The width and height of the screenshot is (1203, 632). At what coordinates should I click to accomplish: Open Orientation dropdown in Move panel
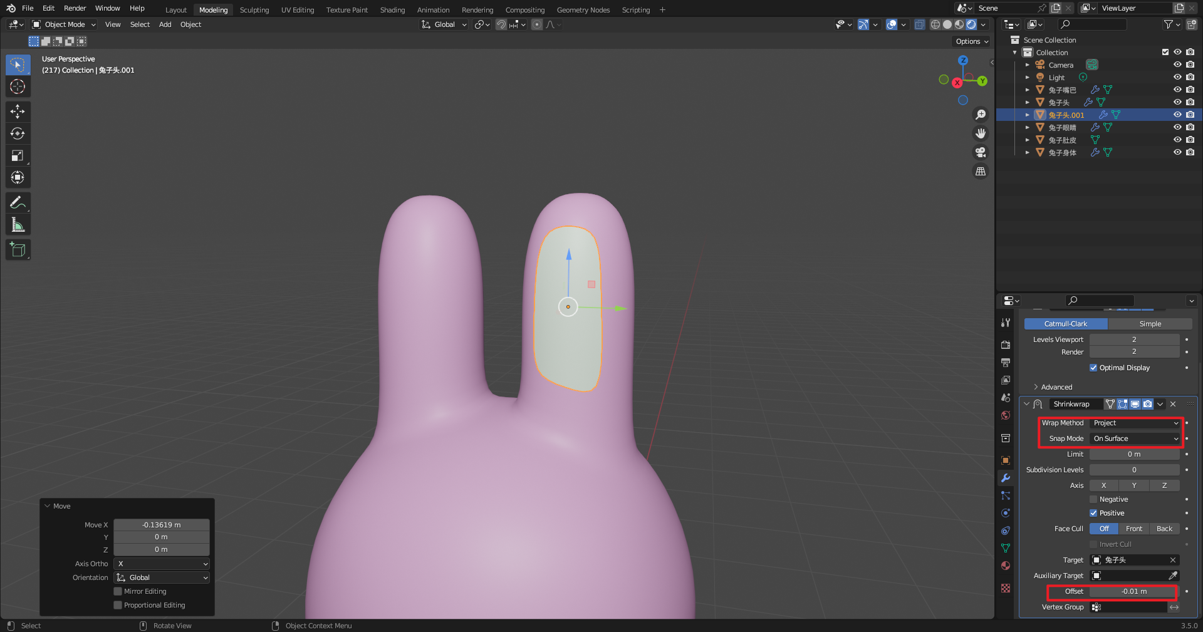(162, 578)
